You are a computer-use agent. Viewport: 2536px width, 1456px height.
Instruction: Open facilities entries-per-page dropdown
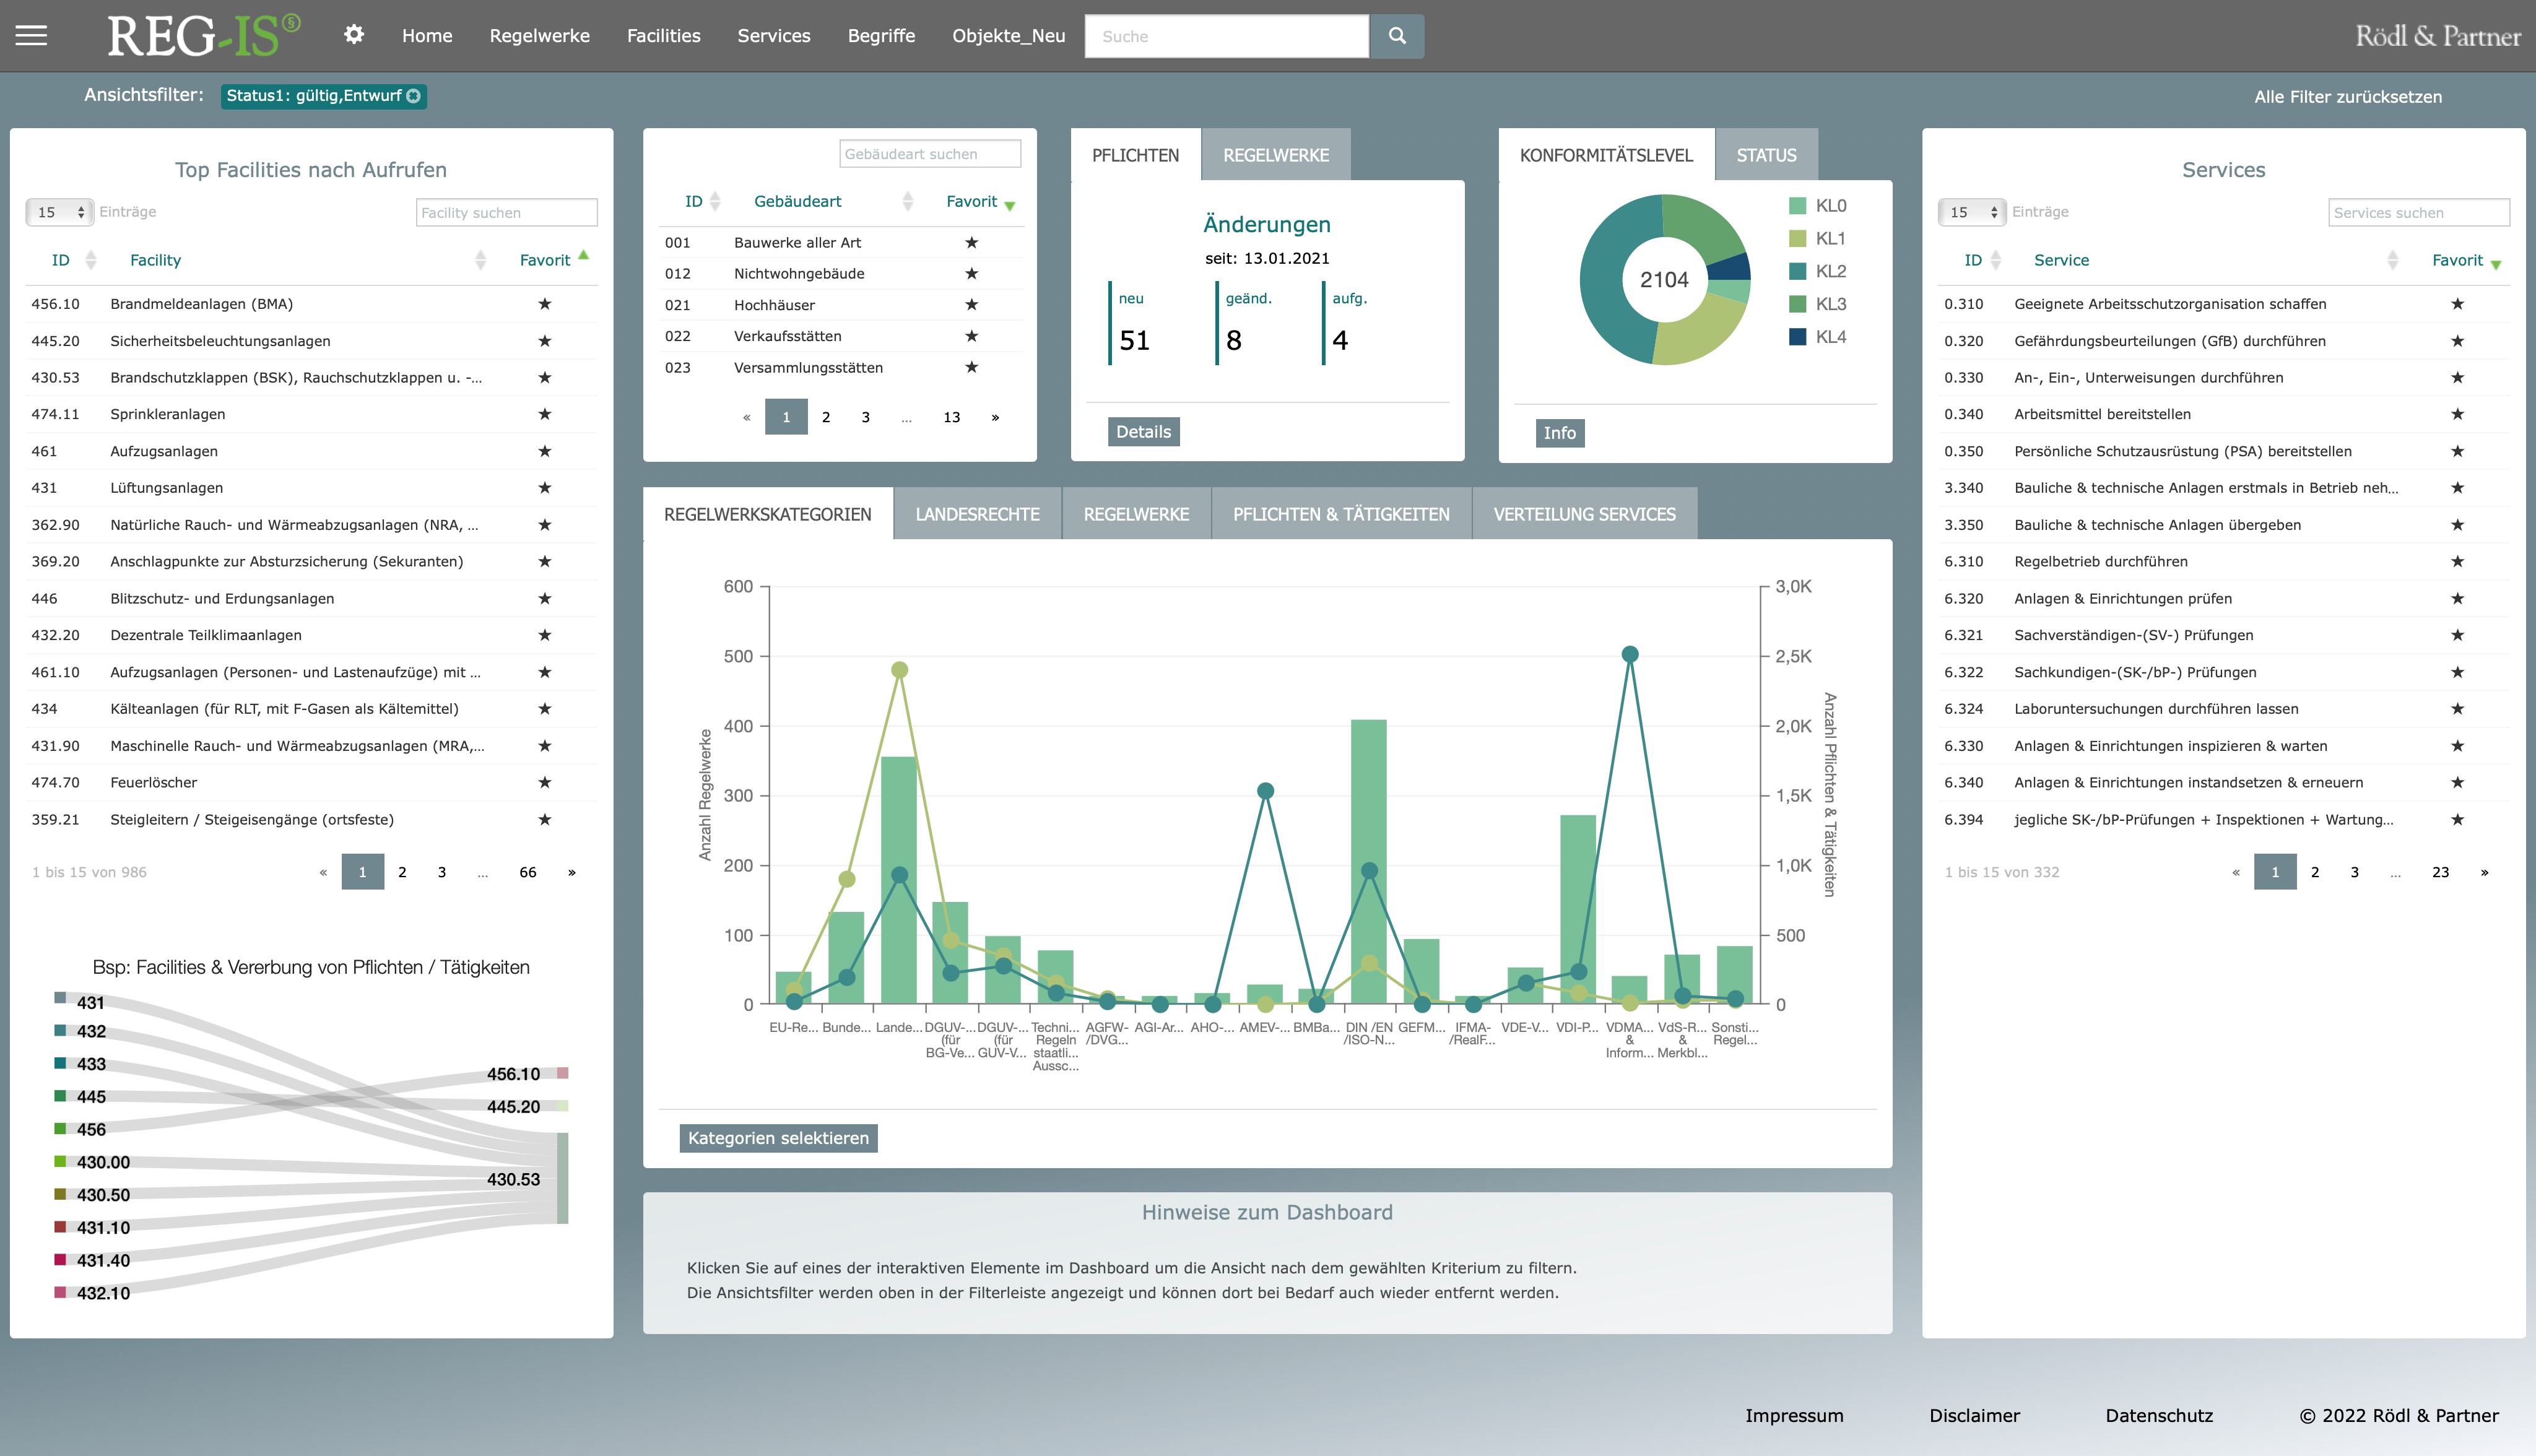59,212
